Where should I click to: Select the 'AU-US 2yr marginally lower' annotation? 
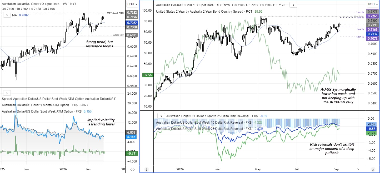click(338, 96)
